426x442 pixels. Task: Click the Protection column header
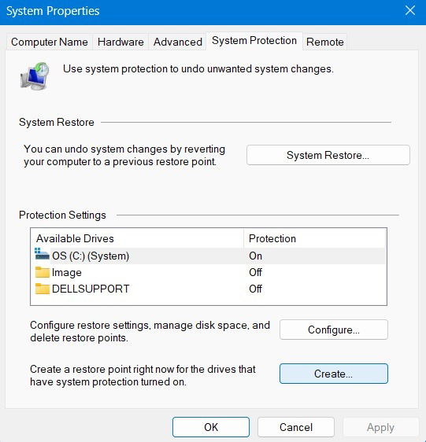click(x=315, y=238)
